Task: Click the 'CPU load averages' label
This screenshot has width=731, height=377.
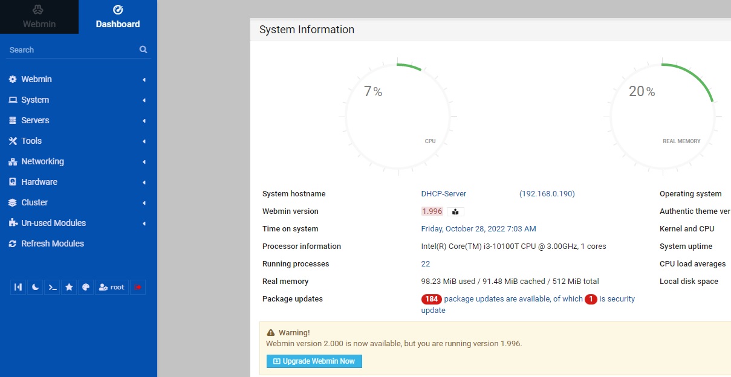Action: click(x=692, y=264)
